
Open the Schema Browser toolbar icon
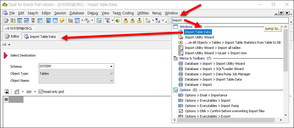pos(13,21)
